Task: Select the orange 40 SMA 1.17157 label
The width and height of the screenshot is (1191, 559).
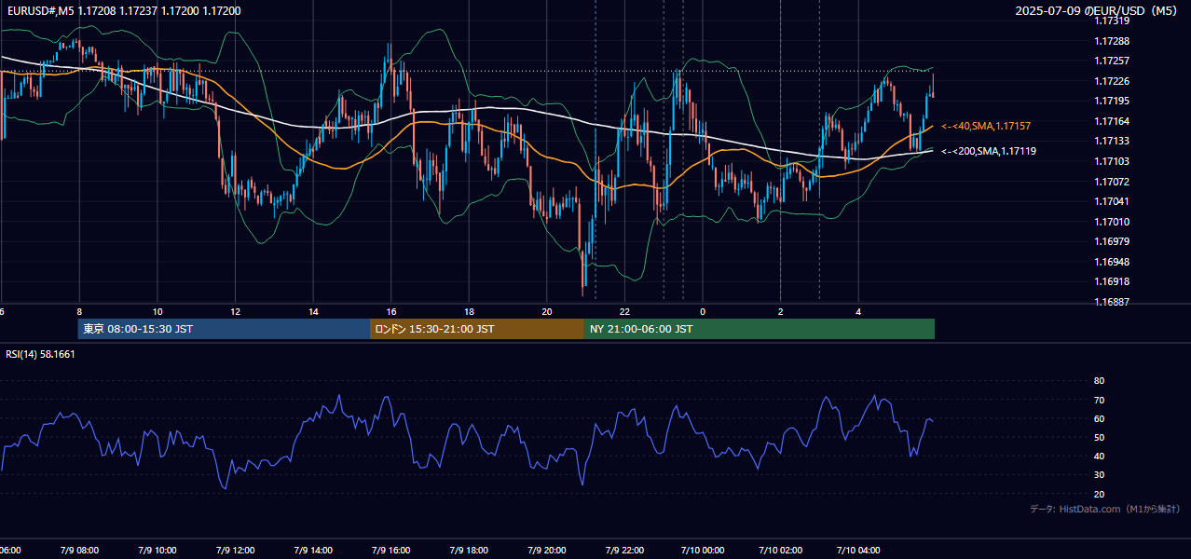Action: point(986,126)
